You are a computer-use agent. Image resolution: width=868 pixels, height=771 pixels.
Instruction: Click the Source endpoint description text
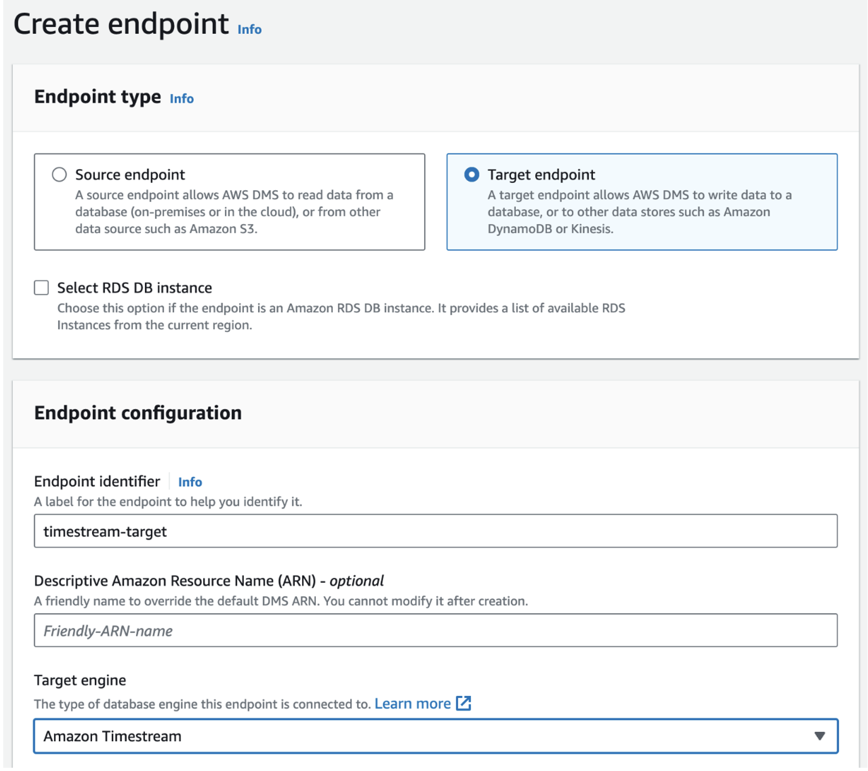[234, 212]
